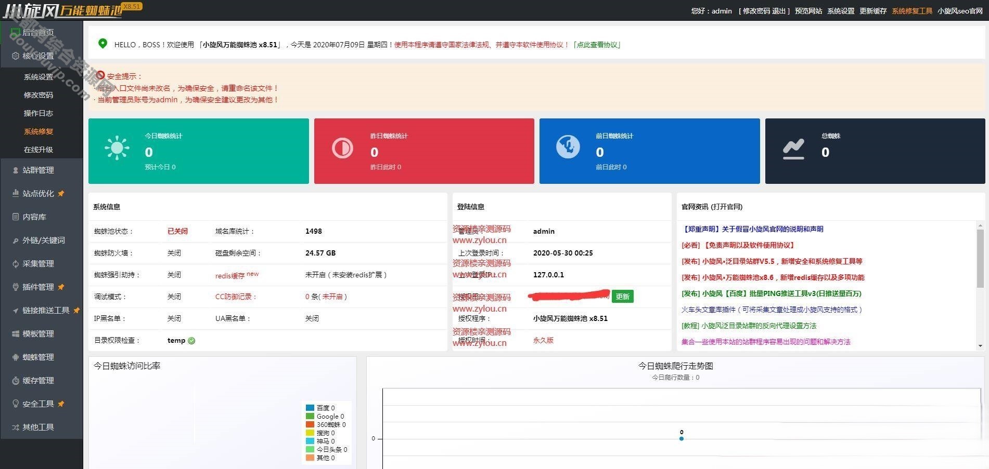This screenshot has height=469, width=989.
Task: Open 后台首页 in the sidebar
Action: point(42,32)
